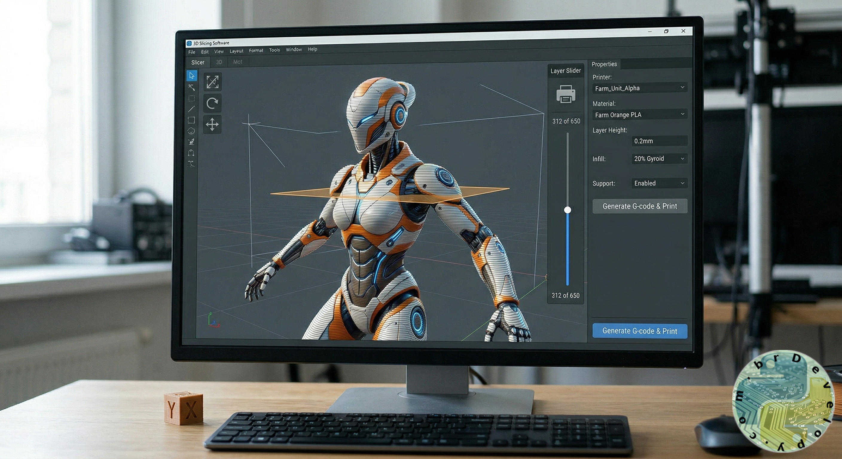Click the Layer Height 0.2mm input field
This screenshot has width=842, height=459.
pos(659,141)
